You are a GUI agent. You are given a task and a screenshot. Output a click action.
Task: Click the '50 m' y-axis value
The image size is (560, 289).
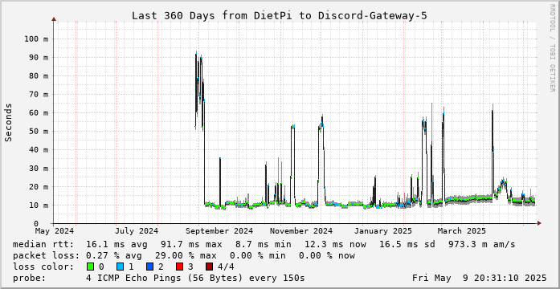[39, 132]
